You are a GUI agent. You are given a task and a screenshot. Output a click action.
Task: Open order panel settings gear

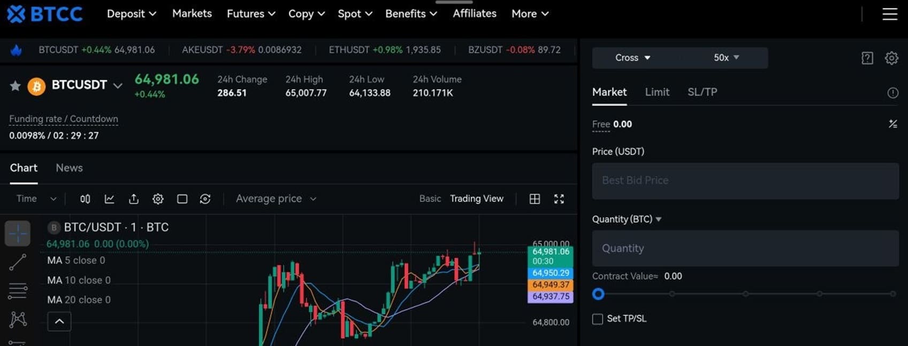[x=891, y=58]
